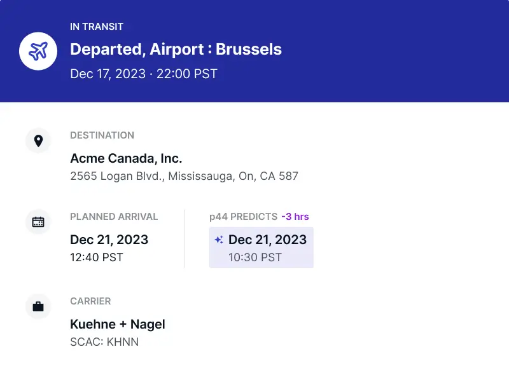Click the destination map pin icon

(x=38, y=140)
